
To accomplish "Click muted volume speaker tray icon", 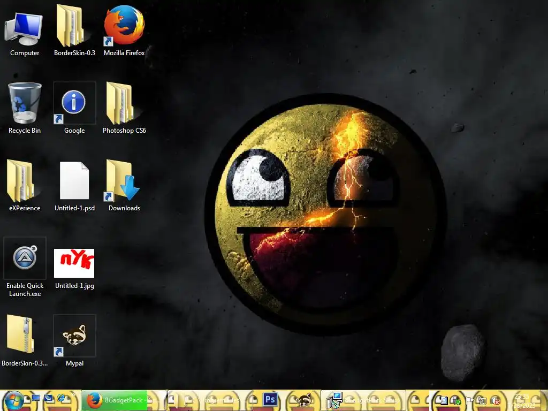I will tap(495, 400).
